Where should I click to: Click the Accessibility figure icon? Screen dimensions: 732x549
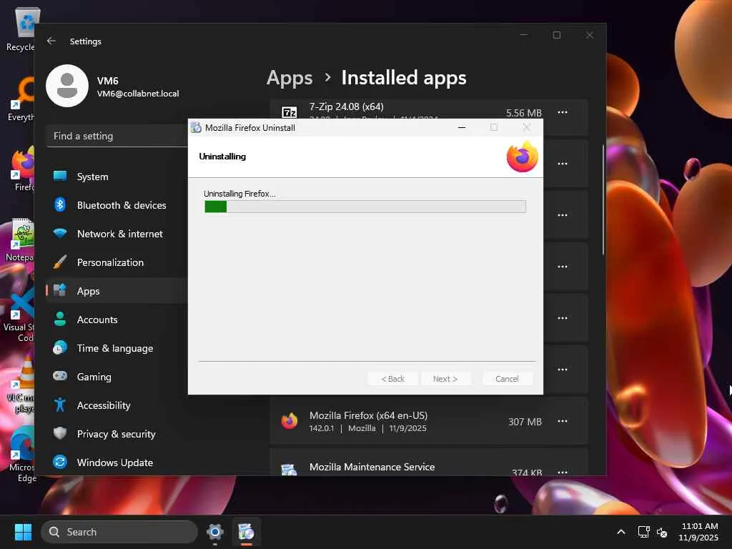point(60,405)
